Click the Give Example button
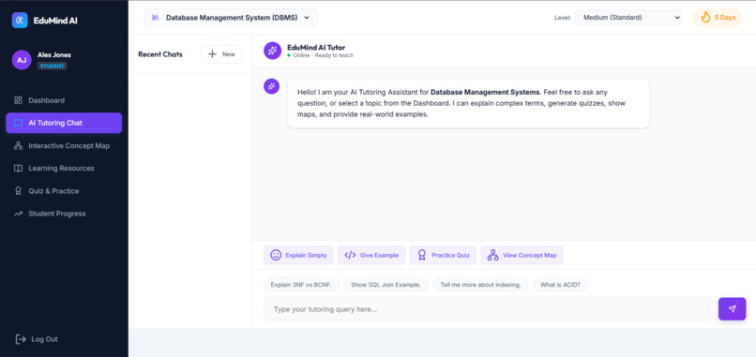 coord(371,256)
